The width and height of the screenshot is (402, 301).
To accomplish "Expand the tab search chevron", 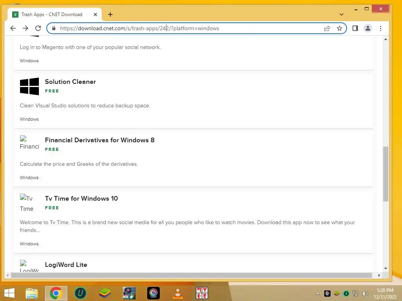I will tap(341, 15).
